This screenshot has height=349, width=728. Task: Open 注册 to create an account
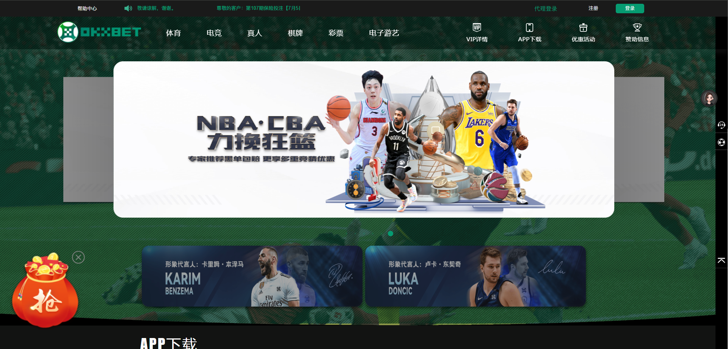tap(593, 8)
